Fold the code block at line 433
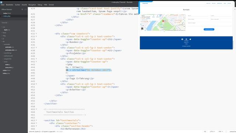The width and height of the screenshot is (236, 133). pos(36,37)
